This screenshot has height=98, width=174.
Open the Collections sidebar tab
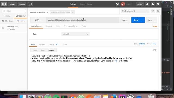pos(21,16)
